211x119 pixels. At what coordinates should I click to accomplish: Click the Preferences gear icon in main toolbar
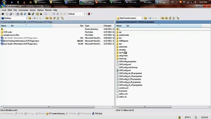(3, 14)
